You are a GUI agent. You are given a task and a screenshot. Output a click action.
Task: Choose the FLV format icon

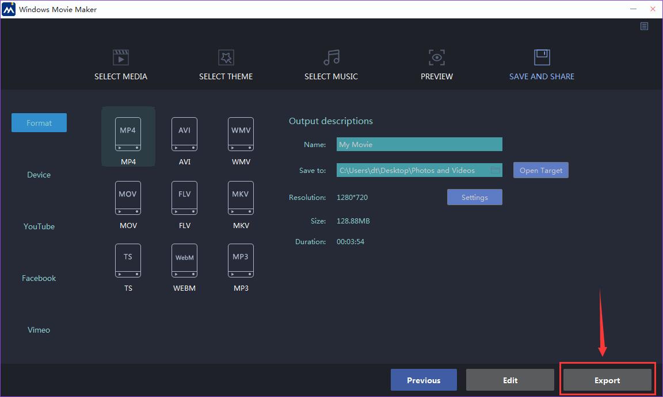(x=184, y=198)
